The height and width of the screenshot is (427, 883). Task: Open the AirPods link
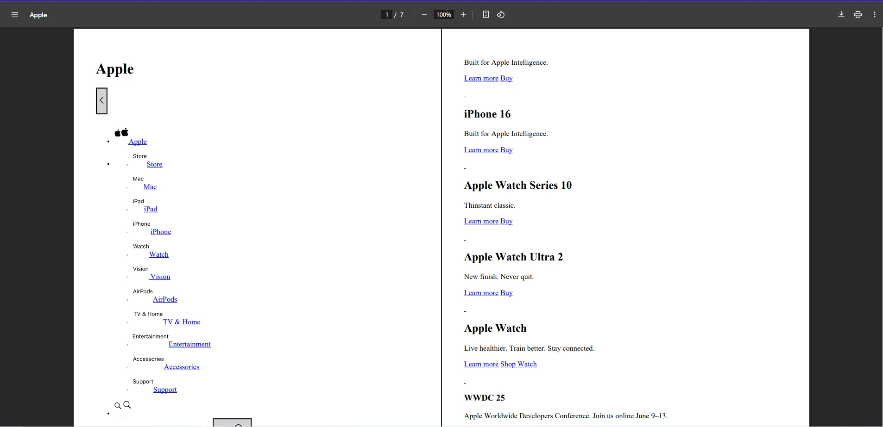tap(165, 299)
